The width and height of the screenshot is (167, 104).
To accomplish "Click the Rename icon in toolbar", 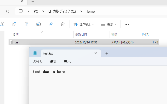I will tap(39, 24).
